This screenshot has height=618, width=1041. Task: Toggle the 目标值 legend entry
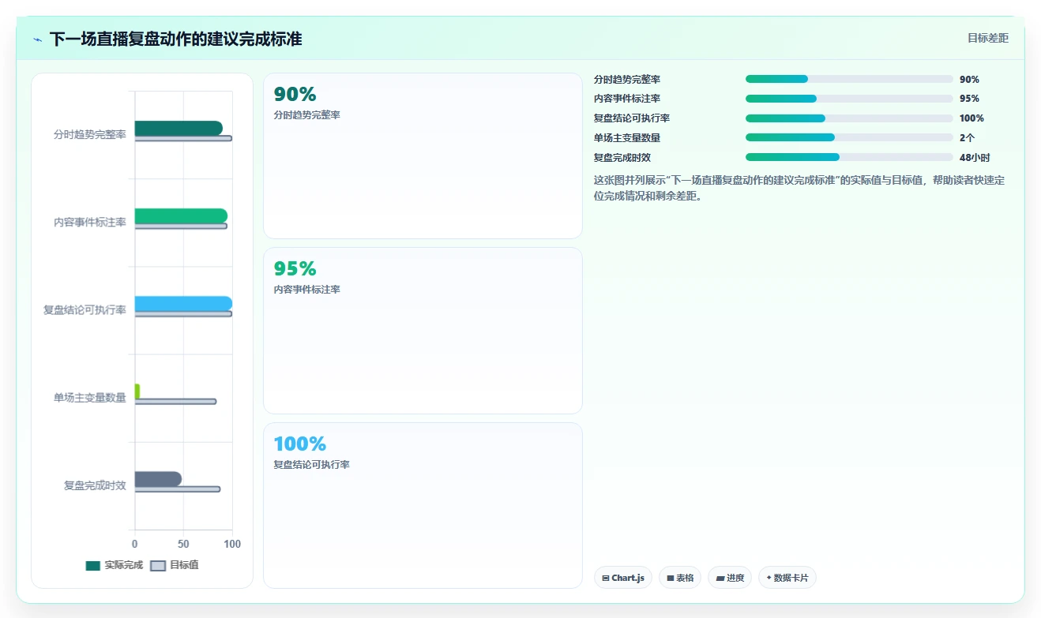click(175, 565)
